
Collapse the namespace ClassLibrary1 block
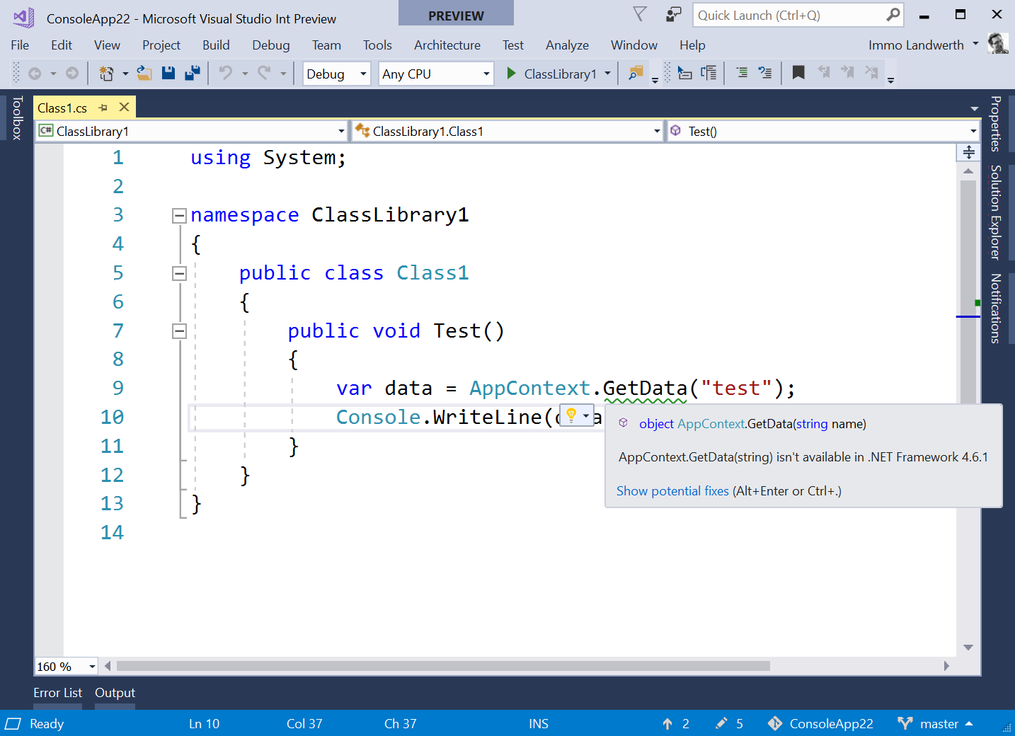(179, 216)
